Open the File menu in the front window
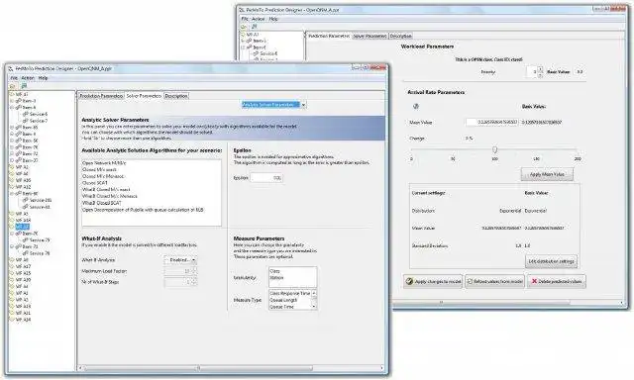The width and height of the screenshot is (634, 380). (14, 78)
